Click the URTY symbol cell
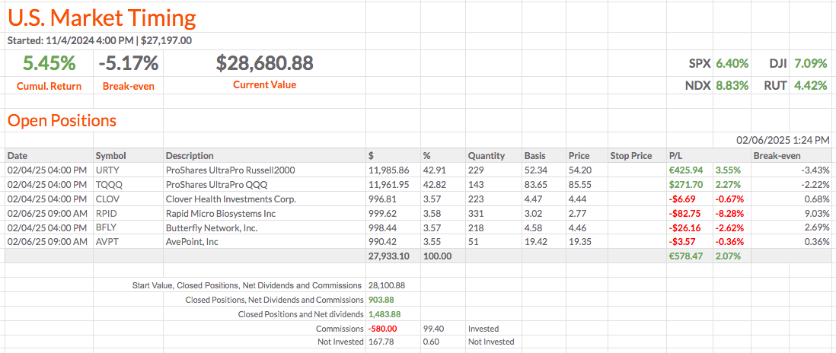Image resolution: width=836 pixels, height=353 pixels. pyautogui.click(x=107, y=170)
